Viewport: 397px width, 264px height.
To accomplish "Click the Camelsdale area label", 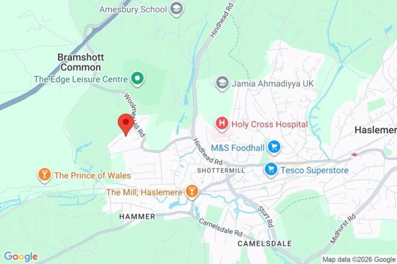I will click(x=264, y=244).
